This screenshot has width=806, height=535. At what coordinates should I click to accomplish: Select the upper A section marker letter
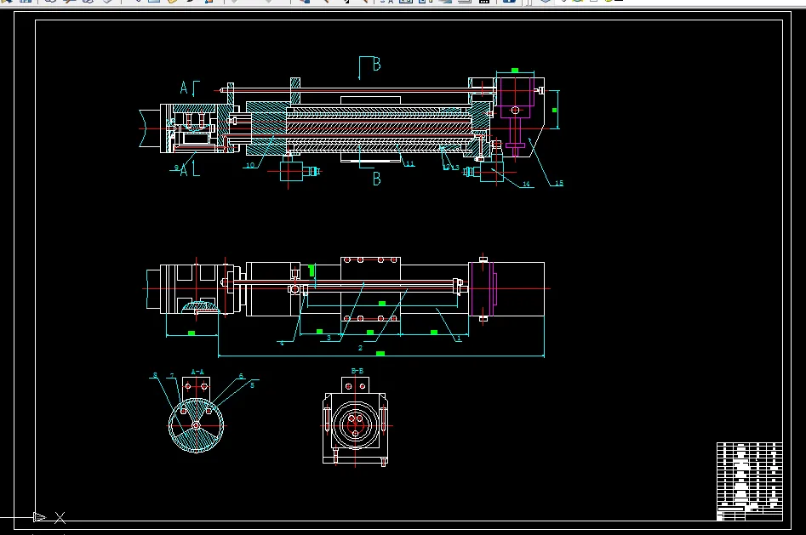click(184, 88)
